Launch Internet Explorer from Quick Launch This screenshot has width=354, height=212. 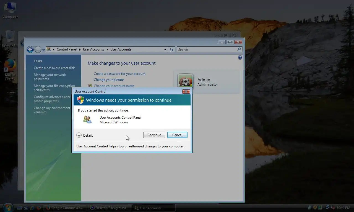click(32, 208)
